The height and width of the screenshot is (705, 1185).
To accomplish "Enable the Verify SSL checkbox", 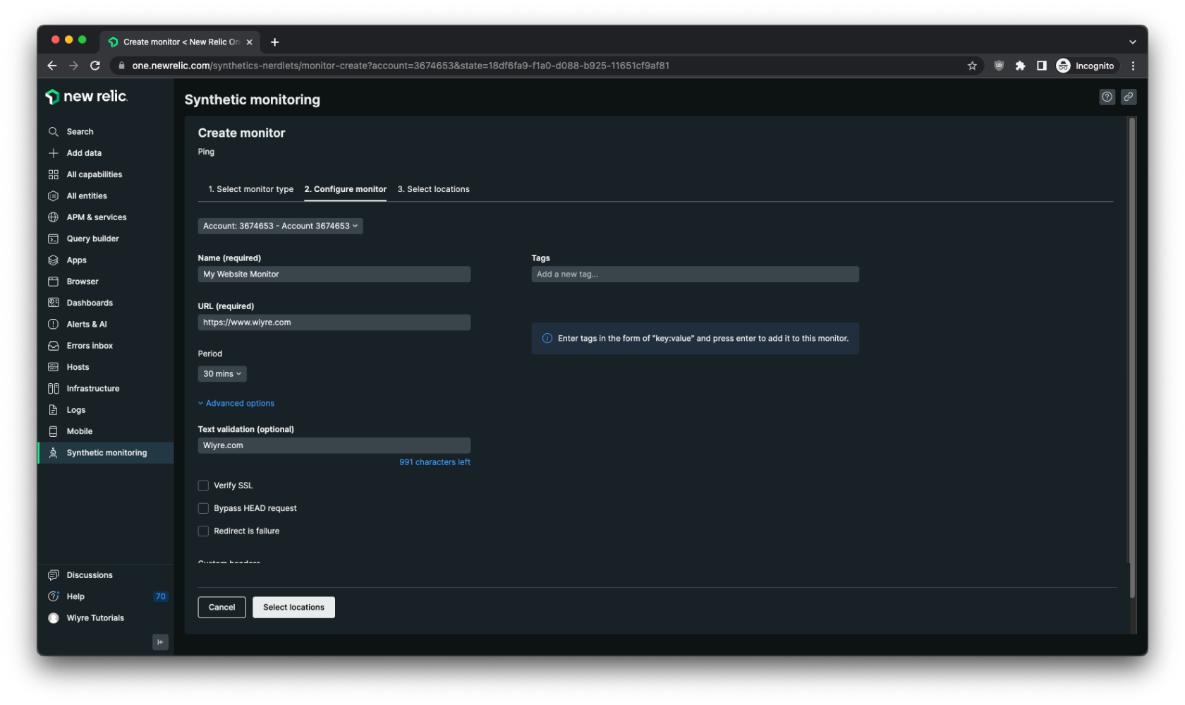I will coord(203,486).
